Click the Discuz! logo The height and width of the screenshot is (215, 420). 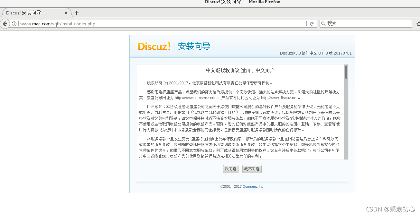pos(154,47)
